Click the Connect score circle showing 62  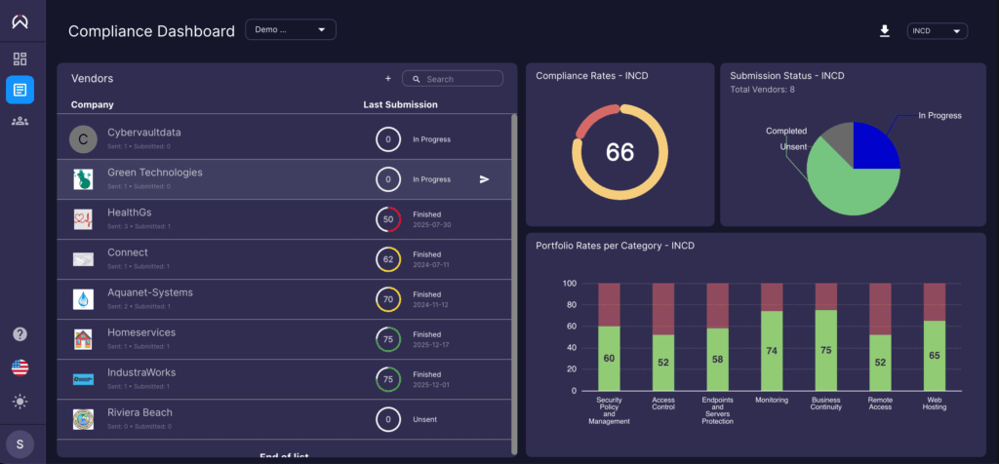point(388,259)
